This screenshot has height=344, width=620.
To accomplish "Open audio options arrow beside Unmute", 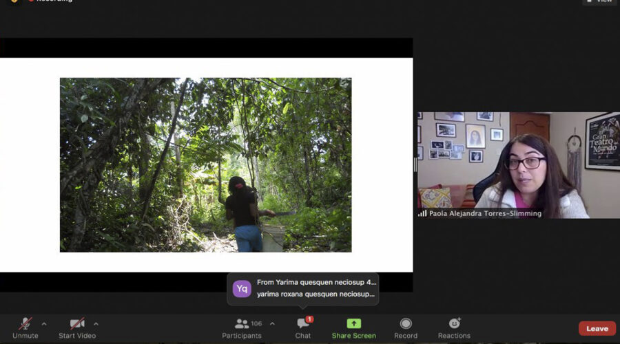I will pyautogui.click(x=44, y=324).
